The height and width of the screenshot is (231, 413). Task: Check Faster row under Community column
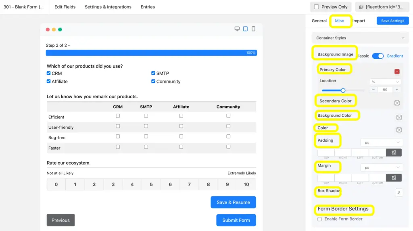(228, 147)
